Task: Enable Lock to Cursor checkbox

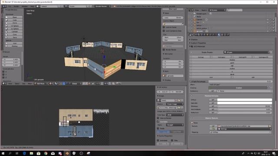Action: click(x=164, y=27)
